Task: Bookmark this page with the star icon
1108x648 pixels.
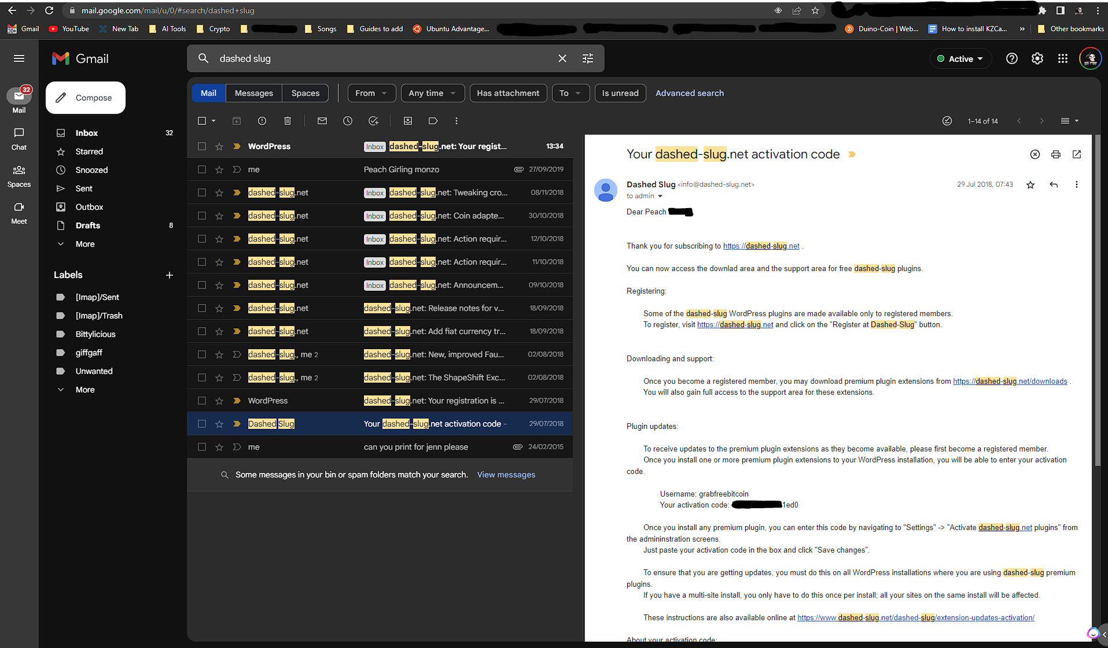Action: point(815,10)
